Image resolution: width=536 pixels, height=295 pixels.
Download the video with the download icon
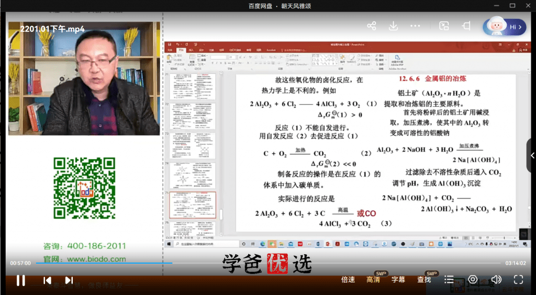(x=393, y=26)
